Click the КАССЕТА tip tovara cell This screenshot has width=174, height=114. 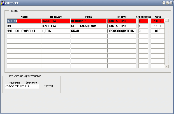click(x=56, y=21)
